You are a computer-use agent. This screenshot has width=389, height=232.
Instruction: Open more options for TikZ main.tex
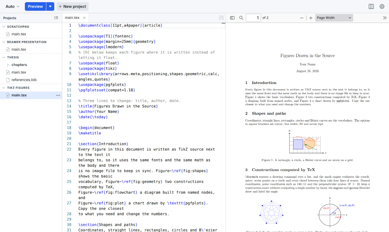(58, 95)
